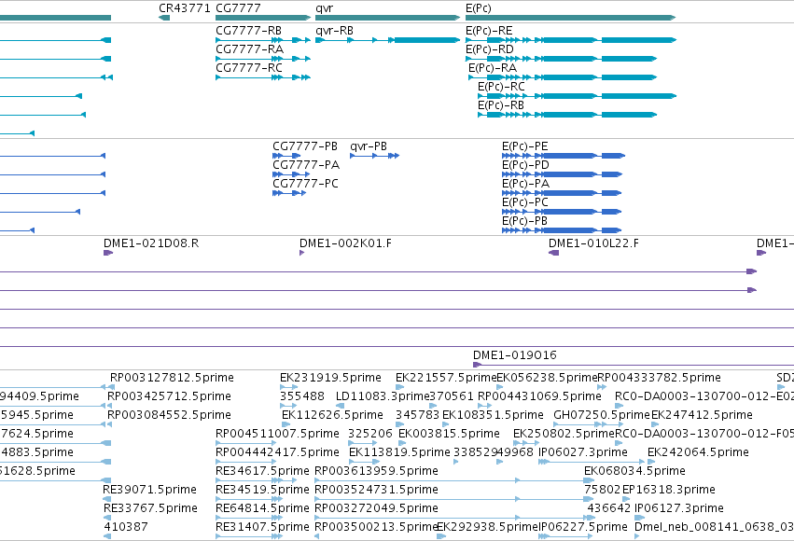
Task: Click RP003272049.5prime EST label
Action: pyautogui.click(x=376, y=508)
